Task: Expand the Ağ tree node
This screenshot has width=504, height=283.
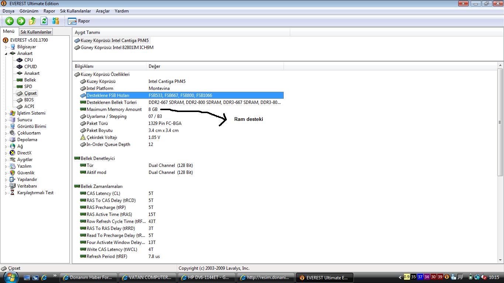Action: (x=6, y=146)
